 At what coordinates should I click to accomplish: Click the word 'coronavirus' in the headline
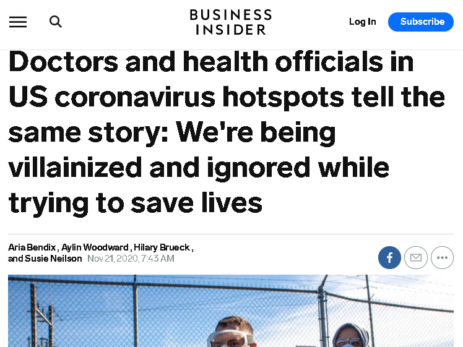click(135, 96)
